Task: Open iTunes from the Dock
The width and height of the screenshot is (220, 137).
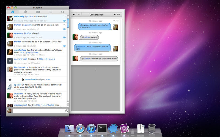Action: (x=91, y=129)
